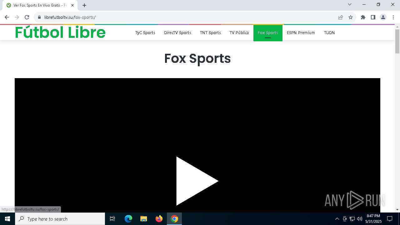This screenshot has width=400, height=225.
Task: Open the volume tray icon
Action: 360,219
